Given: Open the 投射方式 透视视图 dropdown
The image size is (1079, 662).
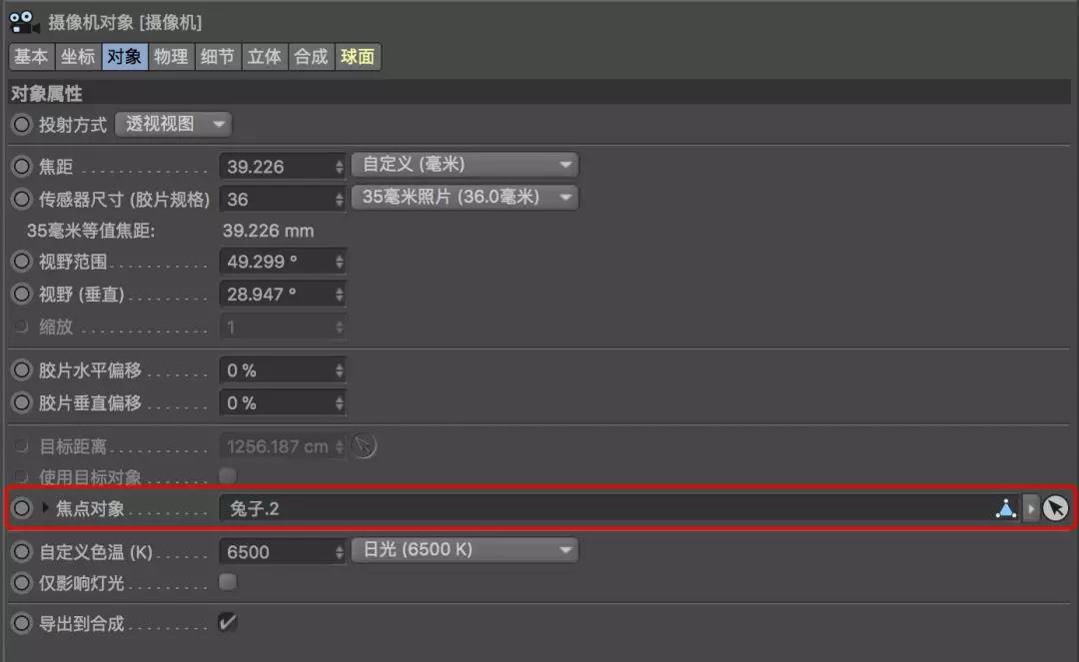Looking at the screenshot, I should coord(174,125).
